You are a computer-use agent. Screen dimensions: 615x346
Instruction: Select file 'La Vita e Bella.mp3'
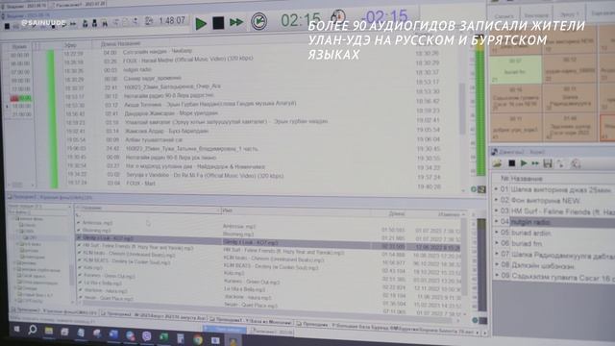coord(102,283)
